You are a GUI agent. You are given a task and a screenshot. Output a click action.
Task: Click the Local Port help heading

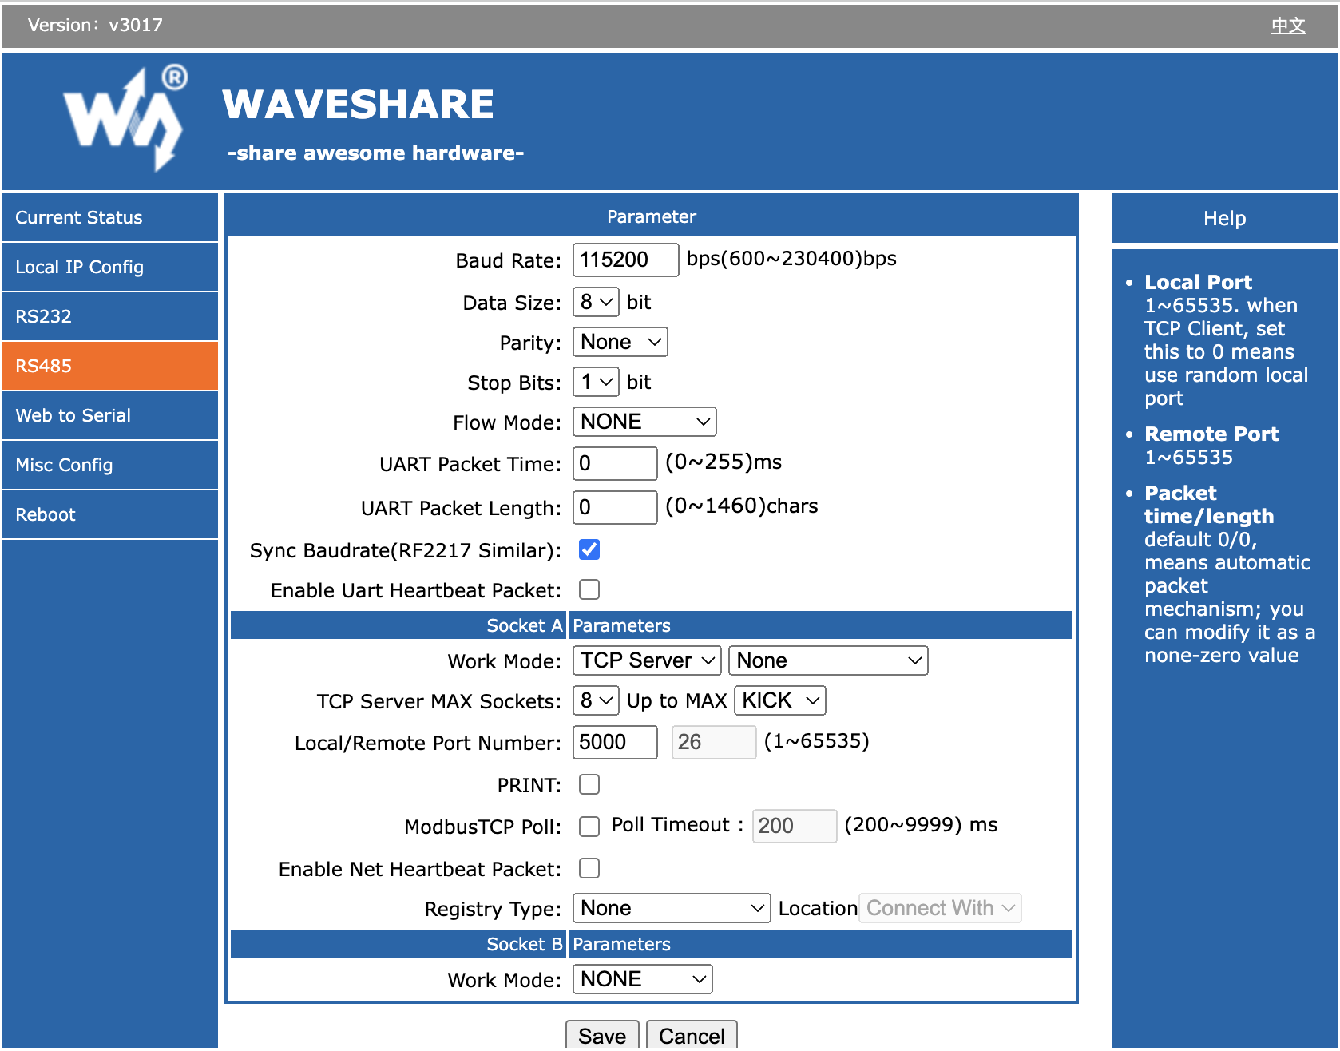tap(1198, 282)
